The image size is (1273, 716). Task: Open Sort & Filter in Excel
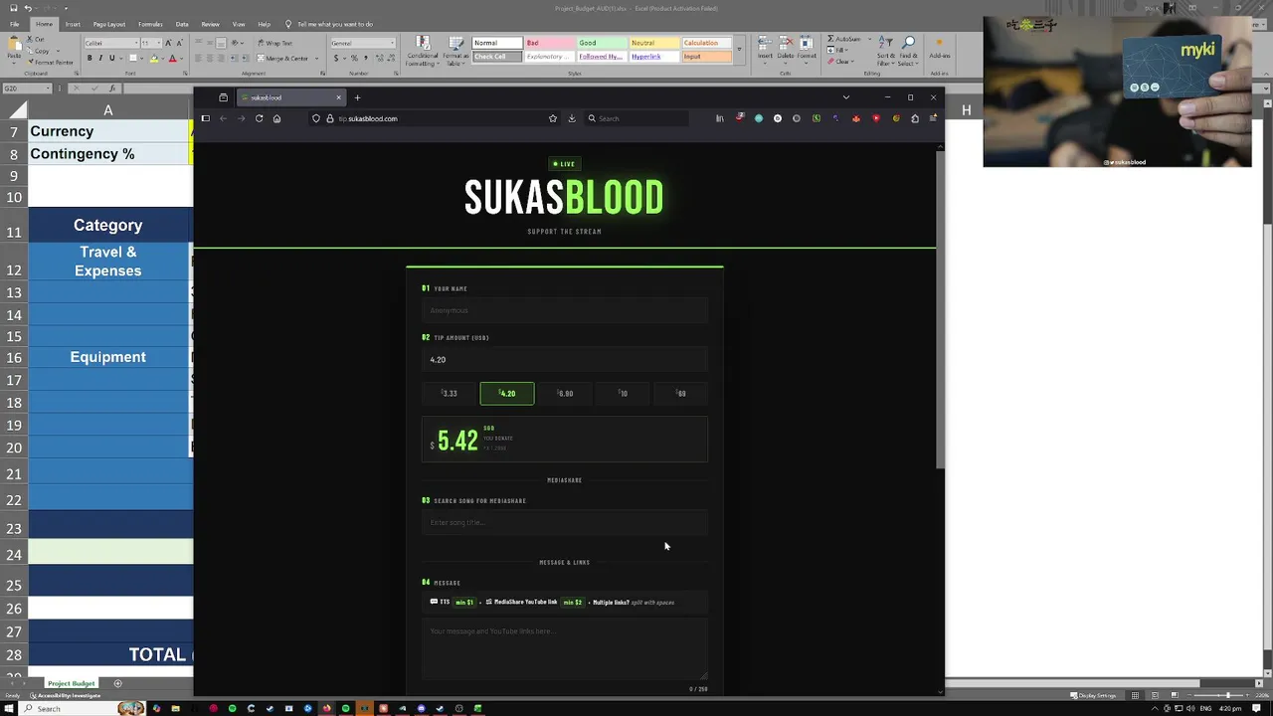coord(885,50)
